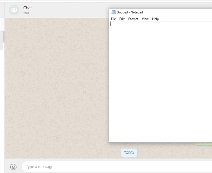Click the Type a message field
The height and width of the screenshot is (173, 212).
coord(117,167)
